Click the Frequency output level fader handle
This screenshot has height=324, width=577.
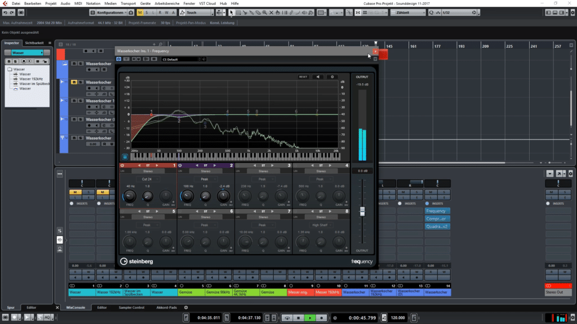click(362, 211)
